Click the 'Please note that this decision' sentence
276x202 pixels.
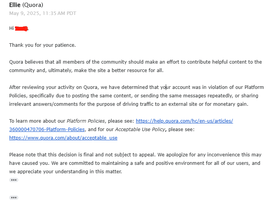(82, 155)
